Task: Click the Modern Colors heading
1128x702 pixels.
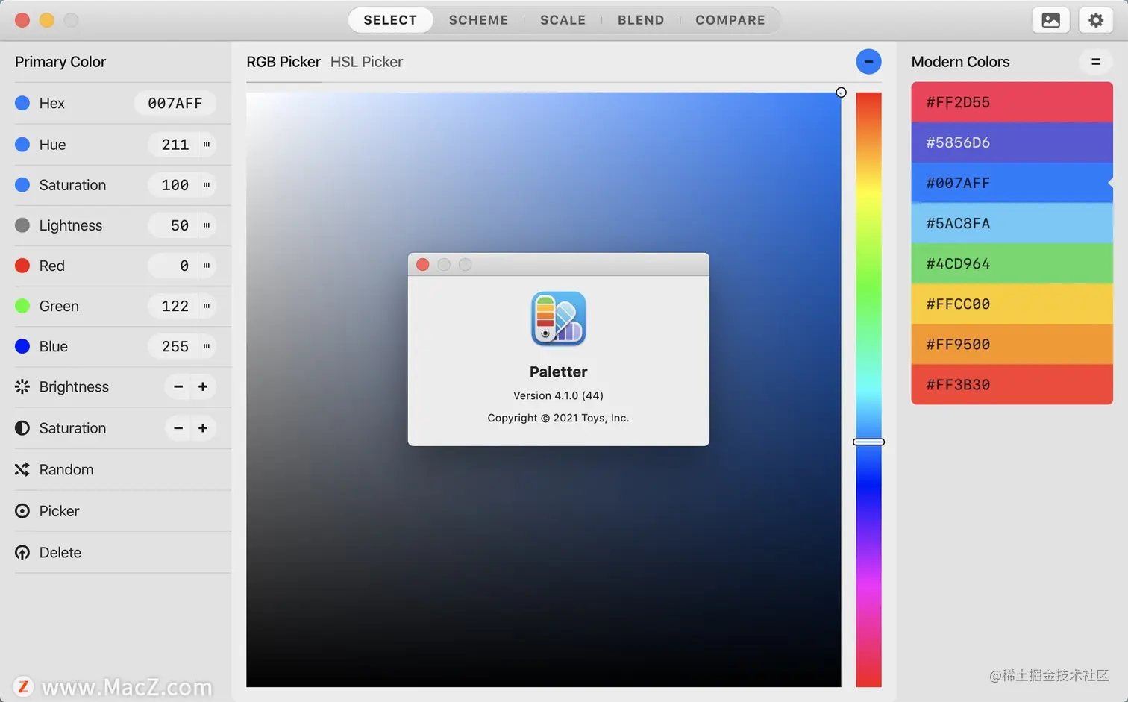Action: click(x=960, y=62)
